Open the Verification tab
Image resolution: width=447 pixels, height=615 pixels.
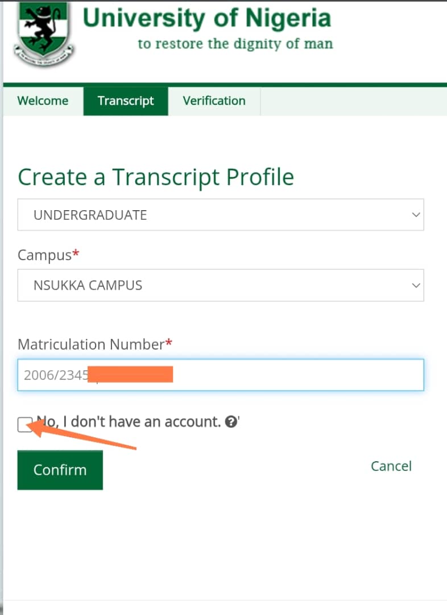pyautogui.click(x=214, y=101)
